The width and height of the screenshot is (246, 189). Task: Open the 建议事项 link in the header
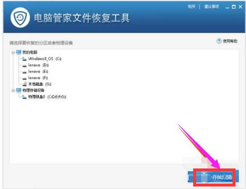[212, 7]
